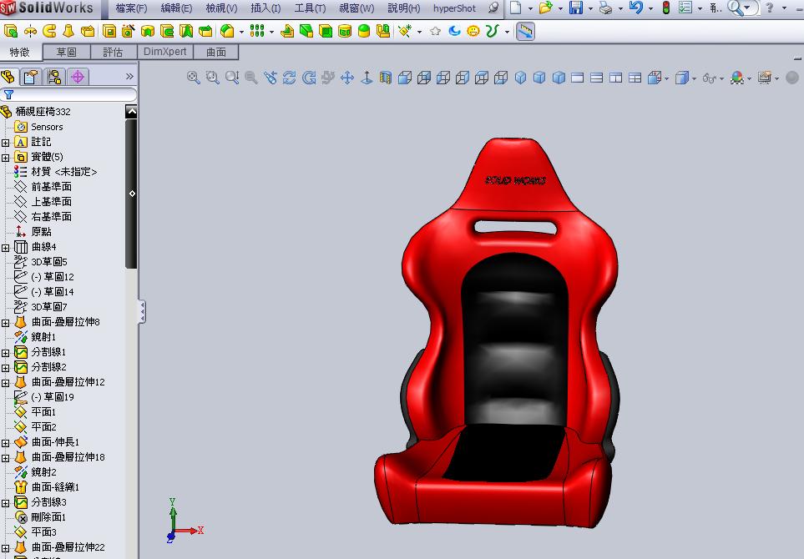The image size is (804, 559).
Task: Switch to the 曲面 tab
Action: click(x=216, y=53)
